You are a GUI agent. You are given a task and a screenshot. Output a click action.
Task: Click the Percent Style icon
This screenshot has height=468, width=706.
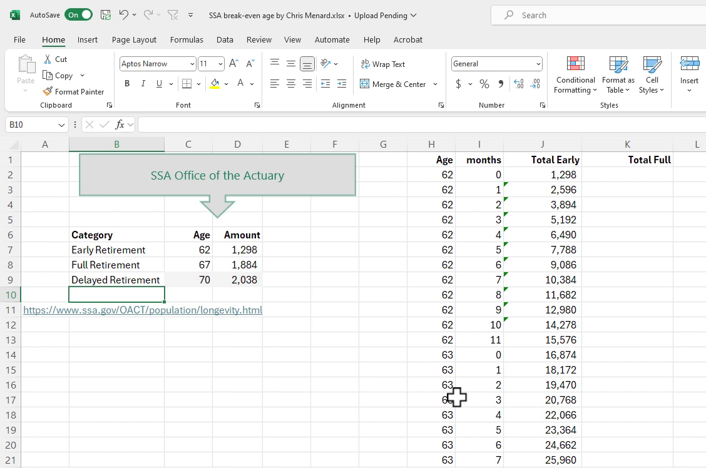tap(484, 84)
